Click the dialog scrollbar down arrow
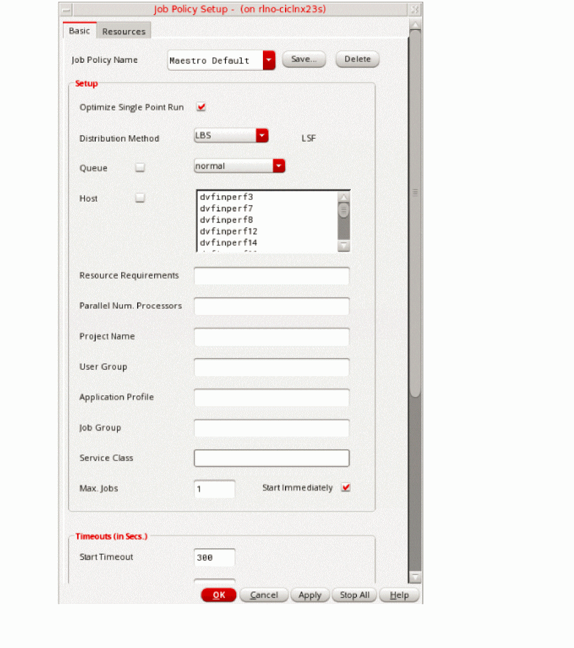574x648 pixels. (x=415, y=577)
